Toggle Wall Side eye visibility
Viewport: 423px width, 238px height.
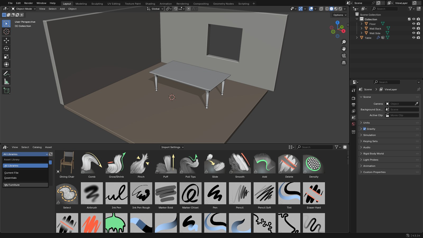[x=414, y=33]
